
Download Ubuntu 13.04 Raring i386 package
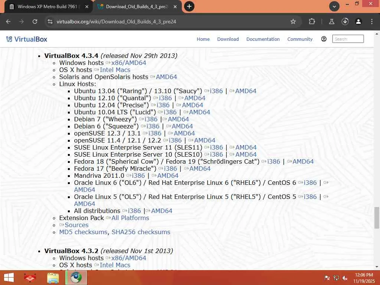pyautogui.click(x=216, y=91)
